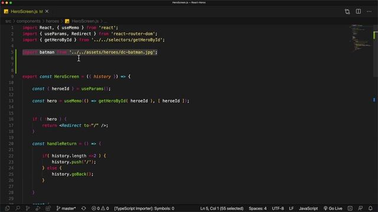
Task: Click the Ln 5, Col 1 cursor position
Action: (x=222, y=208)
